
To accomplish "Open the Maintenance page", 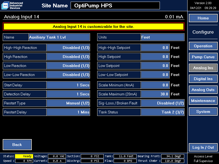I will [x=203, y=101].
